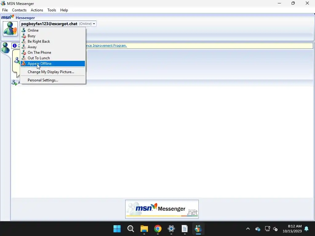Open the Windows Start menu
Viewport: 315px width, 236px height.
(x=117, y=229)
